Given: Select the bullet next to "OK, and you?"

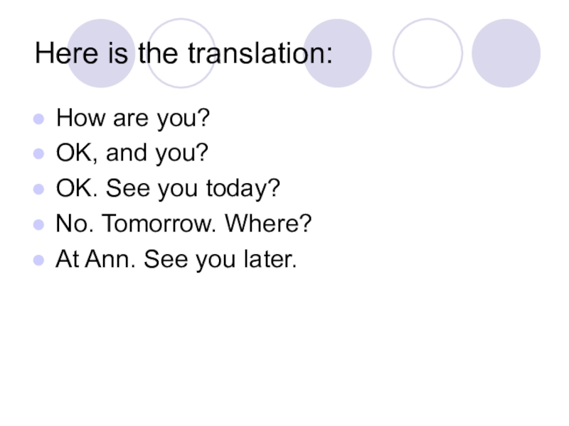Looking at the screenshot, I should click(40, 153).
